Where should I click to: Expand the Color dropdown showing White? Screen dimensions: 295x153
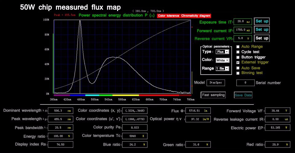[x=222, y=60]
